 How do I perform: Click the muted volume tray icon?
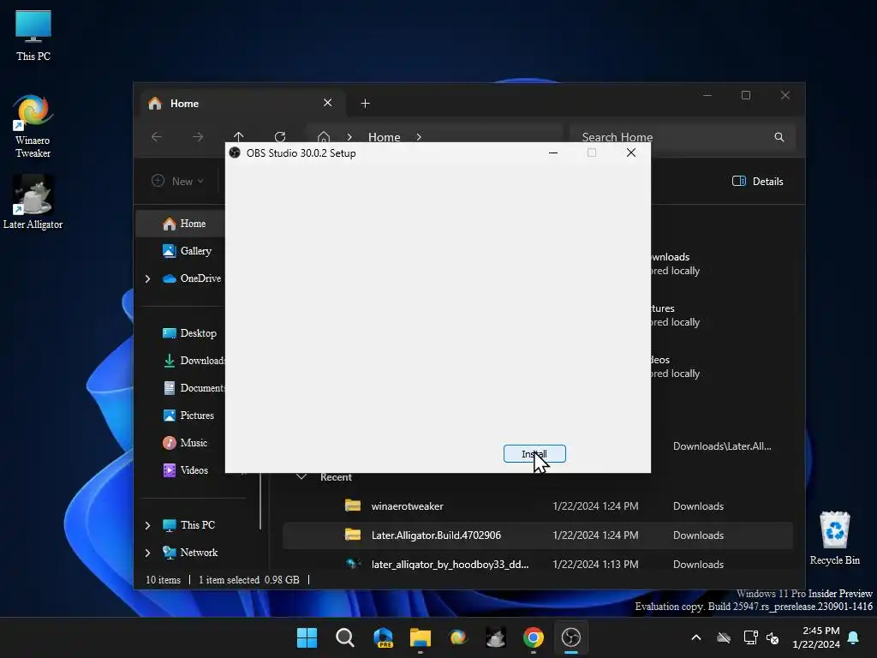pyautogui.click(x=773, y=637)
